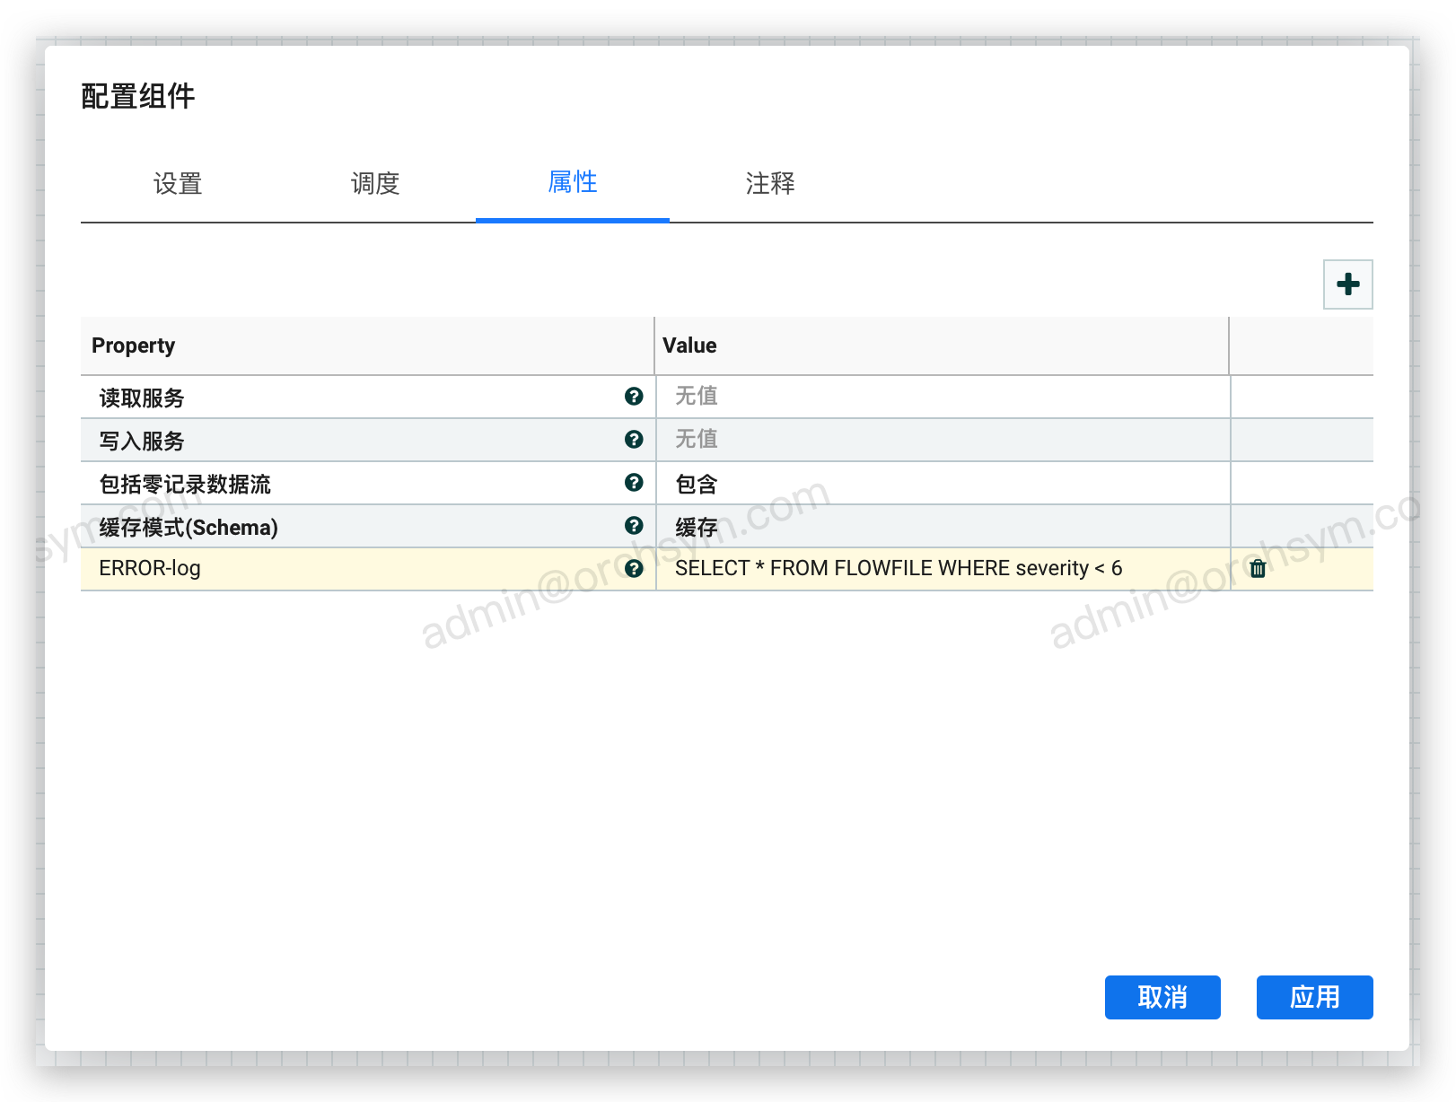Delete the ERROR-log property with trash icon
This screenshot has width=1456, height=1102.
[1258, 569]
